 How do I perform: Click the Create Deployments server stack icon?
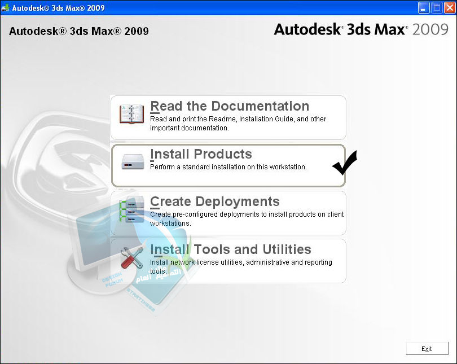pyautogui.click(x=131, y=209)
